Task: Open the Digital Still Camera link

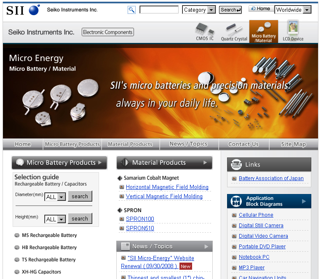Action: [x=261, y=226]
